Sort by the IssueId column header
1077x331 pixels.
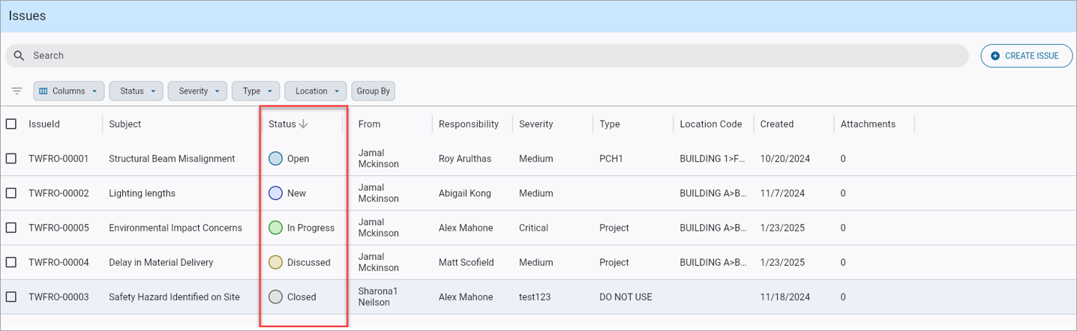[44, 124]
